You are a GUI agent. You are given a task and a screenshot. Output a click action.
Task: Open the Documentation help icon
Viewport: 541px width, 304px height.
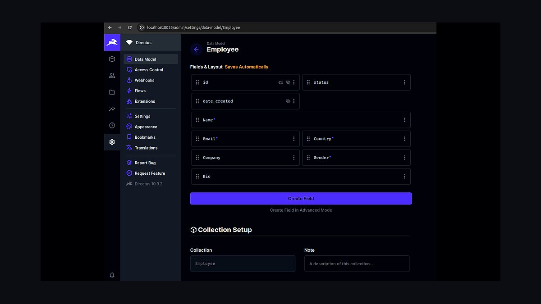(112, 125)
